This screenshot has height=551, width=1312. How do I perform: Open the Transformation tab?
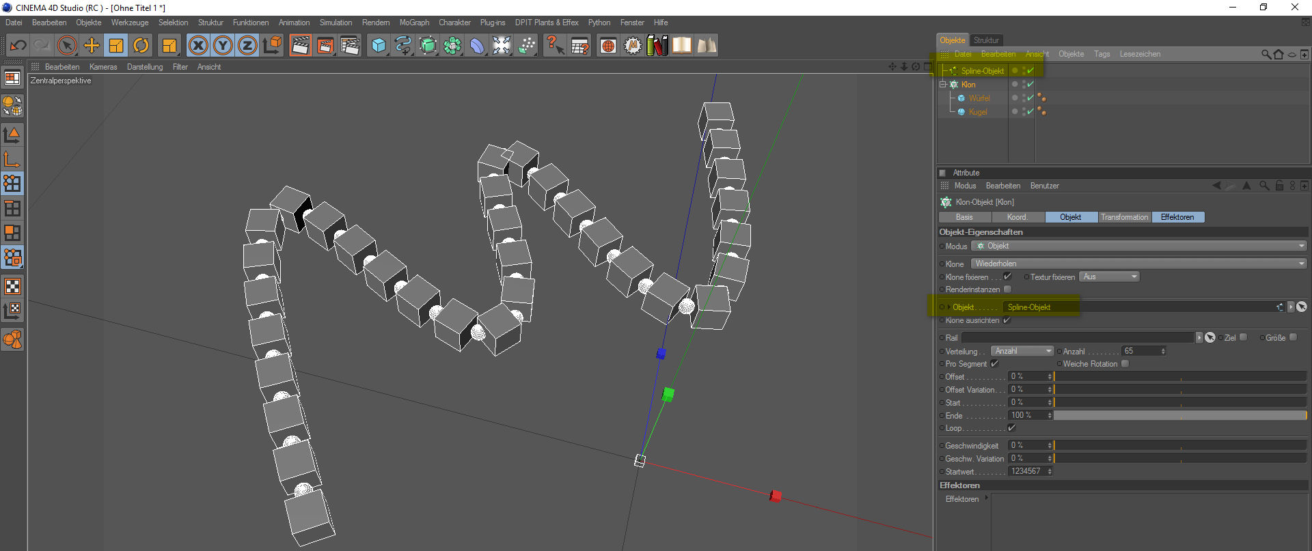click(x=1124, y=217)
